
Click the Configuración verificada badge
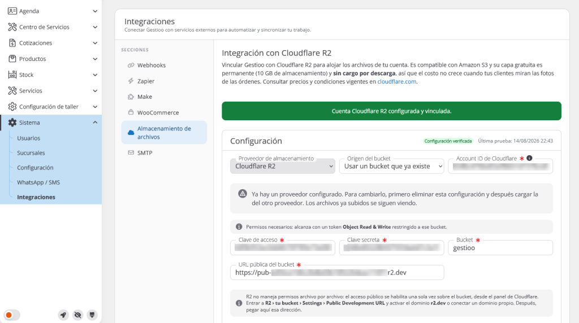pos(448,141)
